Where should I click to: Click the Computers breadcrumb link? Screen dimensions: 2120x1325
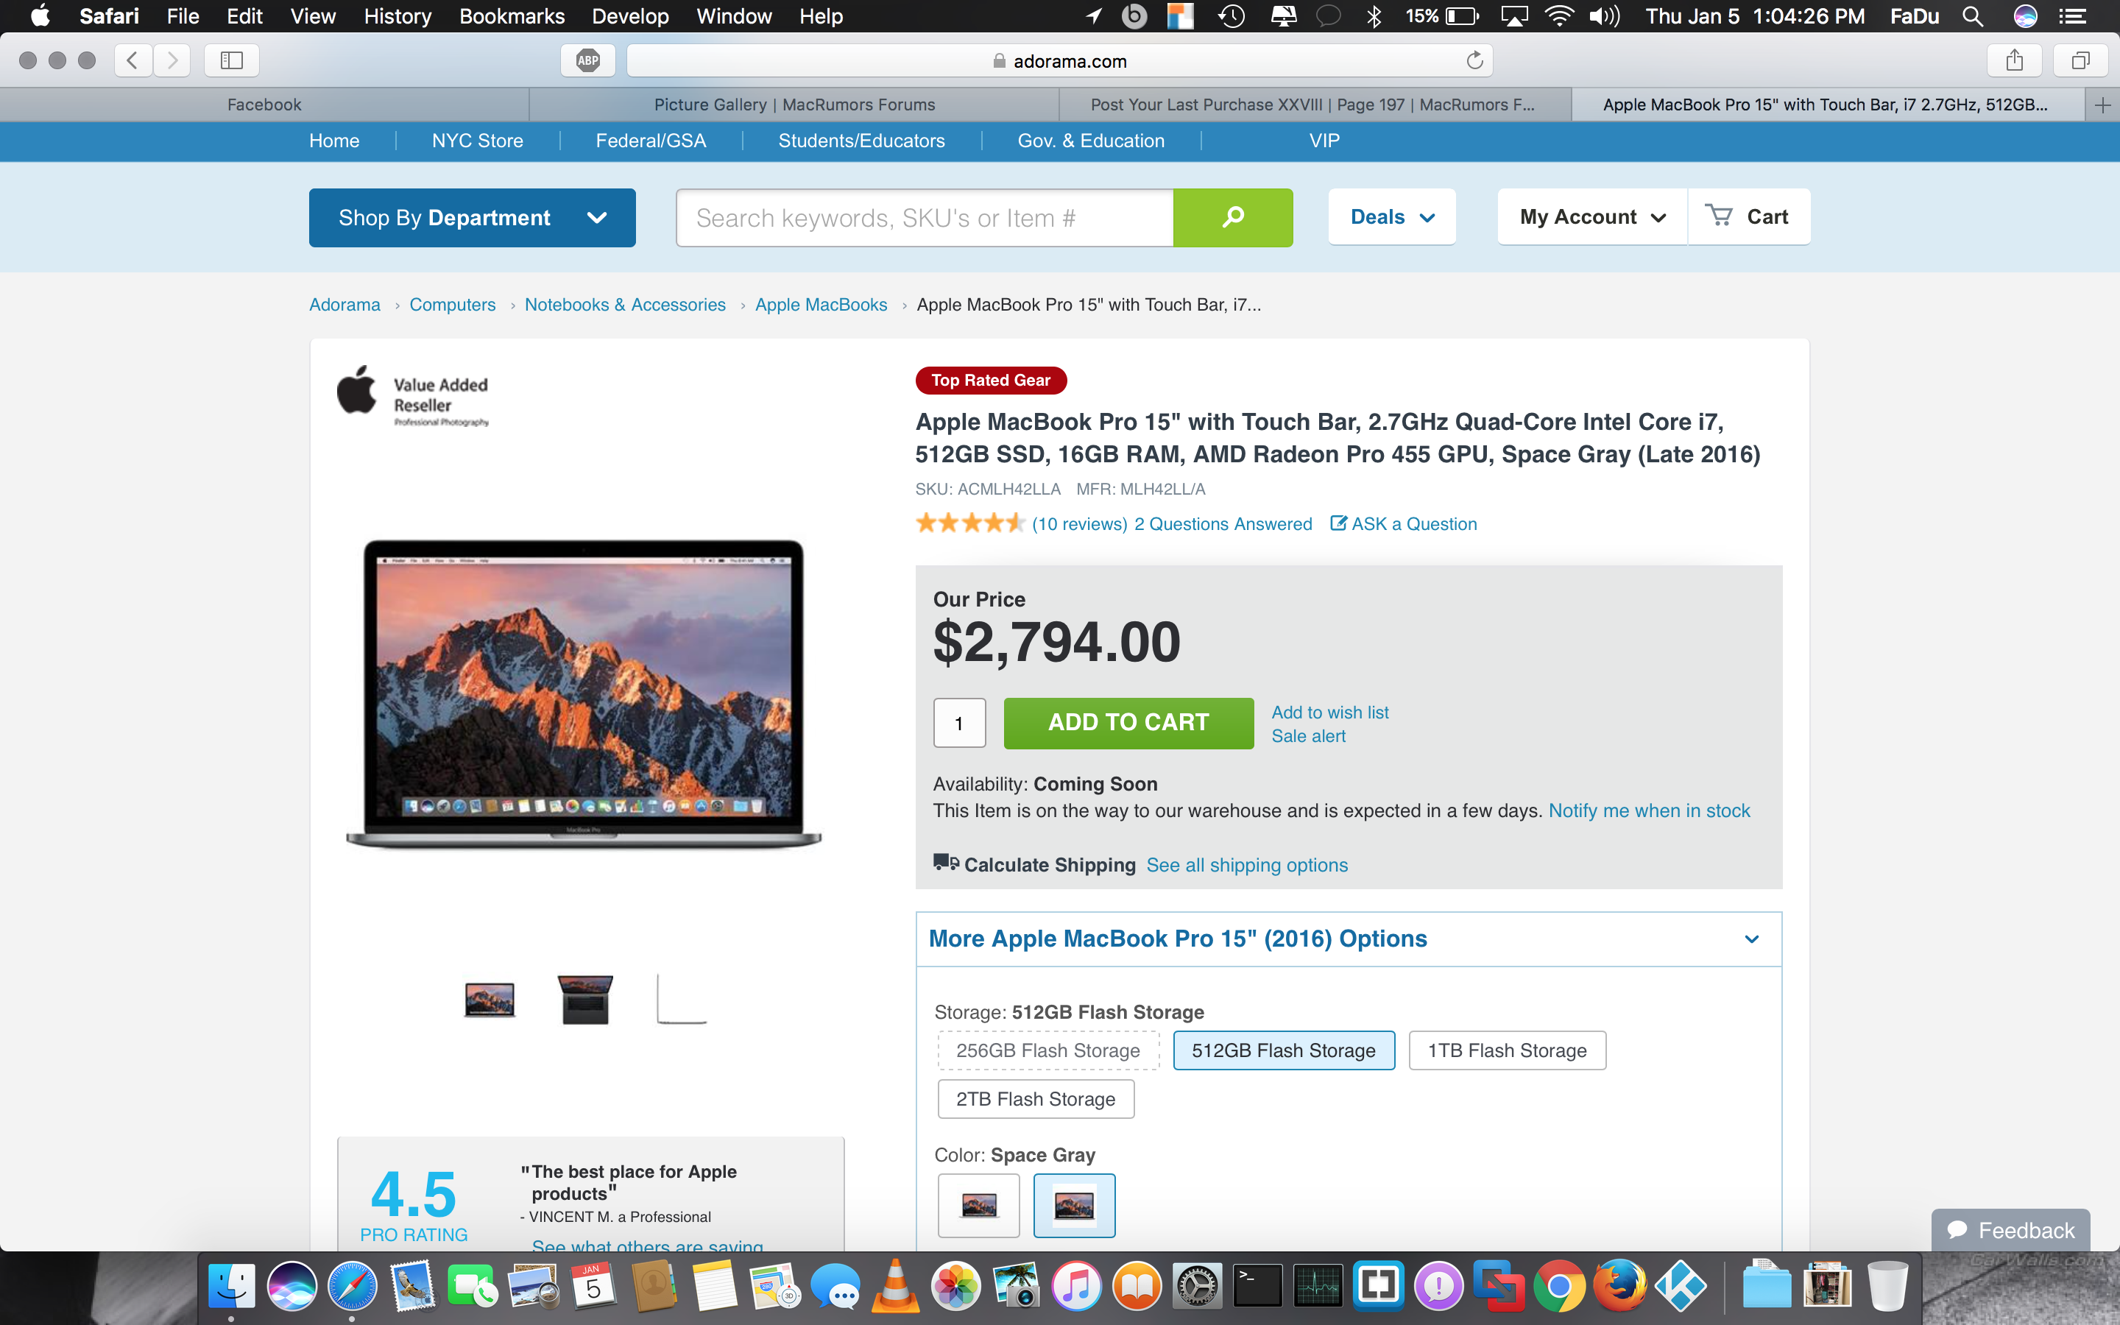click(x=452, y=305)
